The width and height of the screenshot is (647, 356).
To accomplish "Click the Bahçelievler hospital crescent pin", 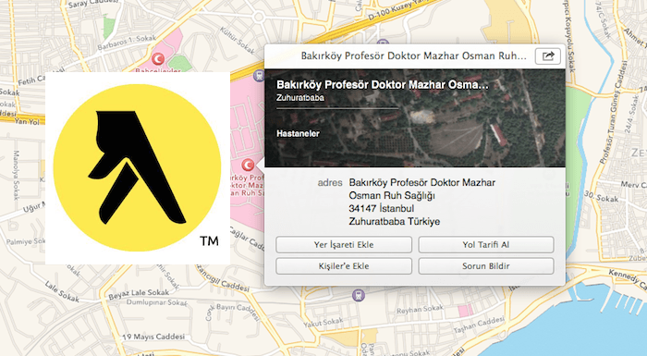I will coord(158,59).
